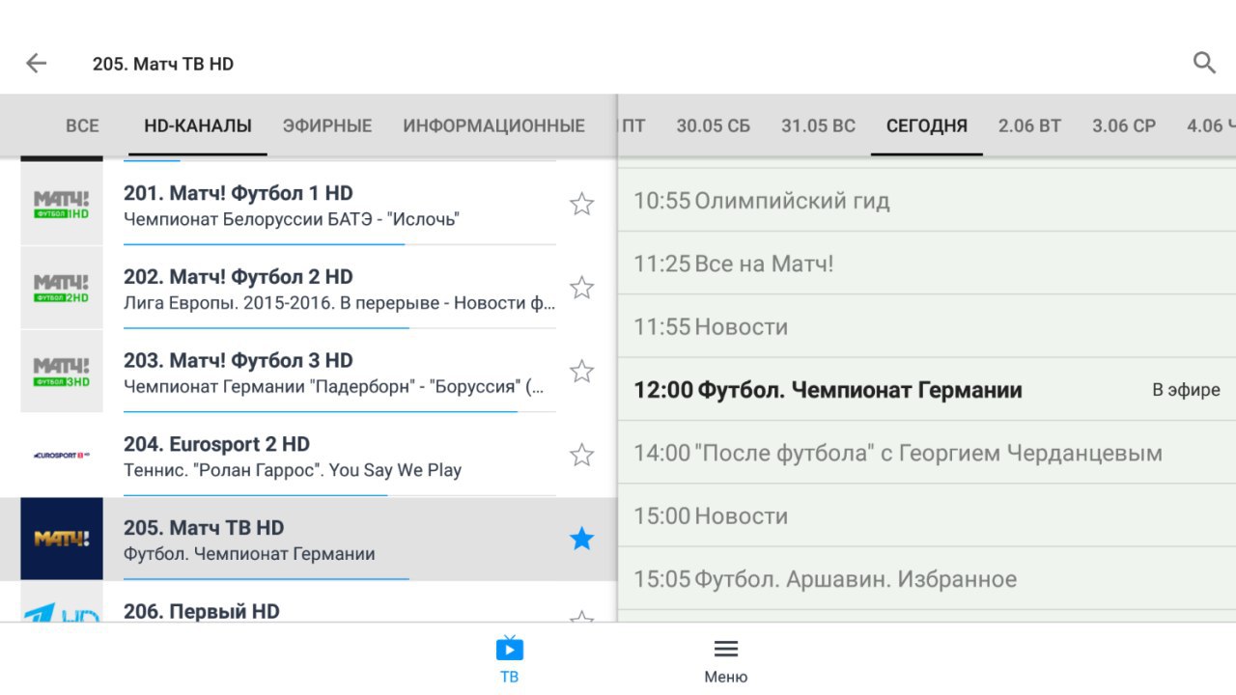Click the 205. Матч ТВ HD header title
Screen dimensions: 1236x695
pos(163,64)
